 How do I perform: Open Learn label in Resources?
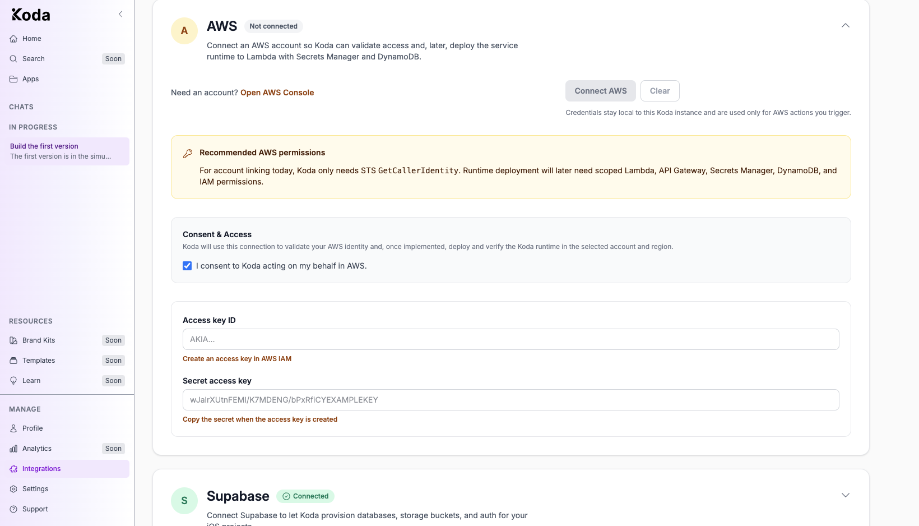(31, 381)
